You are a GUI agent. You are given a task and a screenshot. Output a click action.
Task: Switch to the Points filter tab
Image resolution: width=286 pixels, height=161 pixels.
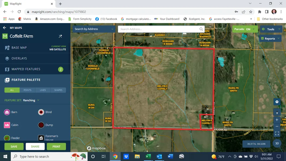[27, 90]
